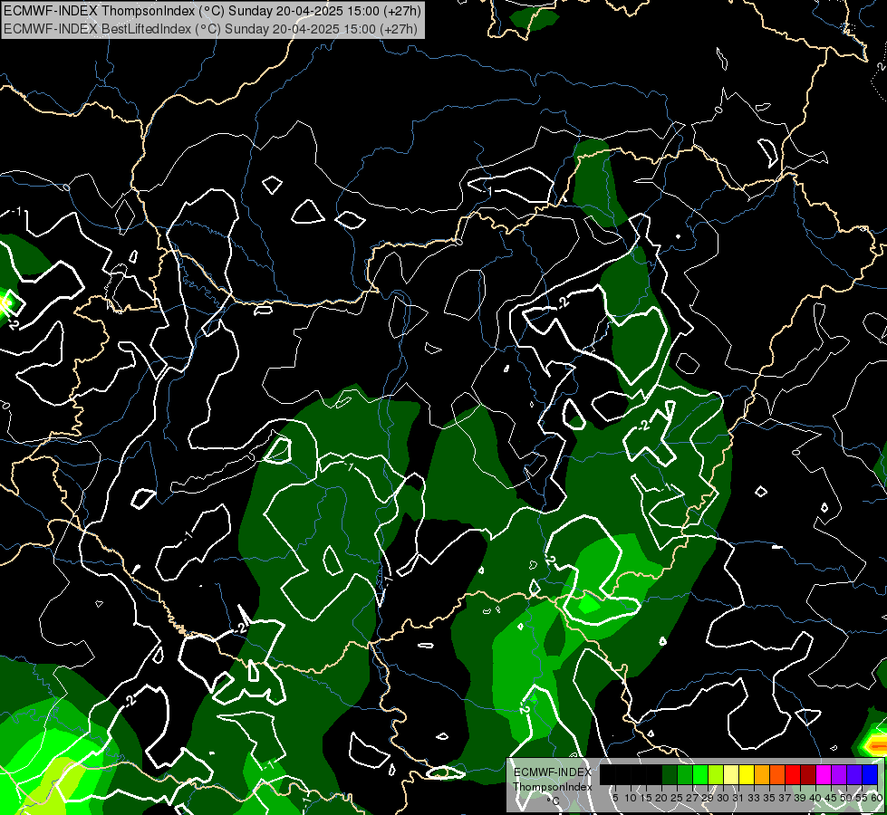Click the medium green 25-27 legend swatch
The width and height of the screenshot is (887, 815).
[685, 774]
